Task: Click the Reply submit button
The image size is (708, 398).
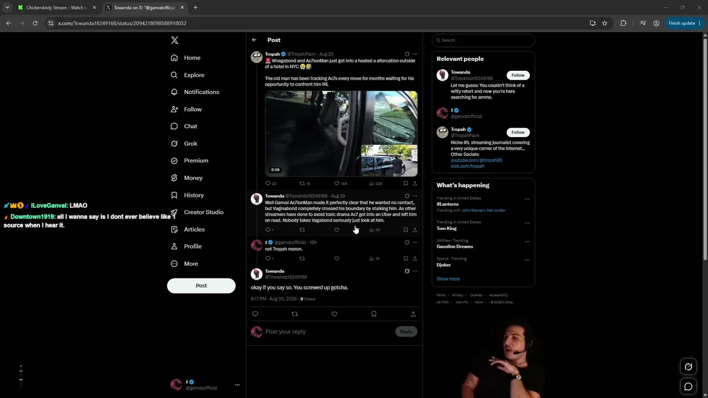Action: point(406,332)
